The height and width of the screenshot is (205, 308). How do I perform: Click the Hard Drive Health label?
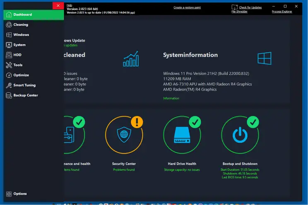pyautogui.click(x=182, y=164)
